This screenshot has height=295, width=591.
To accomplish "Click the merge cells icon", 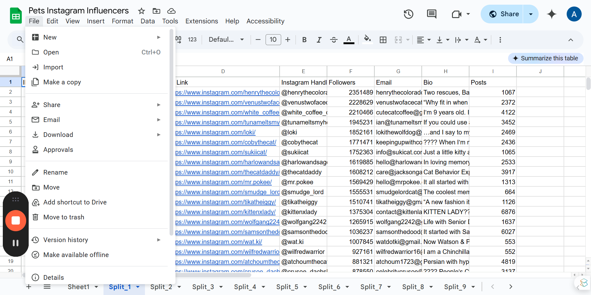I will pos(398,40).
